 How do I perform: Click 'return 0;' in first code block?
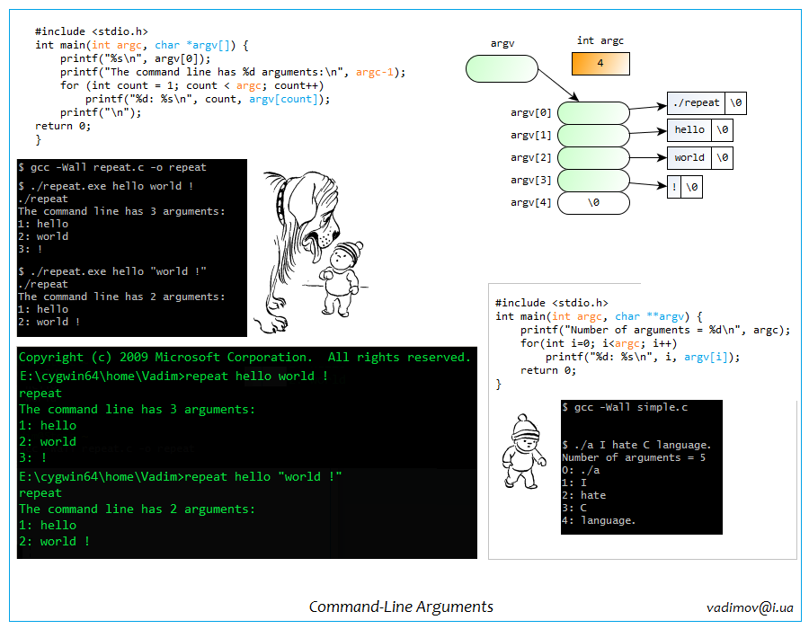point(63,126)
